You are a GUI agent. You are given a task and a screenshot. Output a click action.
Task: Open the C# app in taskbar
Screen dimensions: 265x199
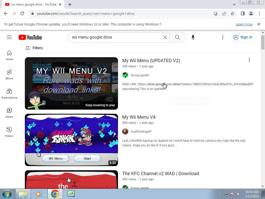point(71,194)
